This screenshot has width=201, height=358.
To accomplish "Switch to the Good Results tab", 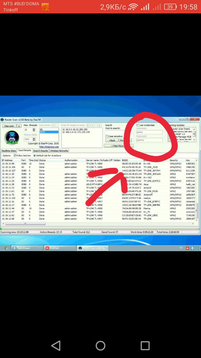I will pyautogui.click(x=25, y=150).
